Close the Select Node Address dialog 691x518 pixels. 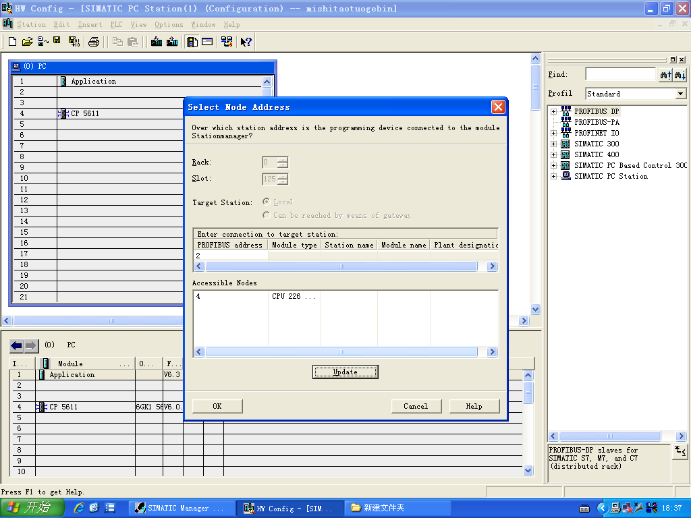click(x=498, y=107)
